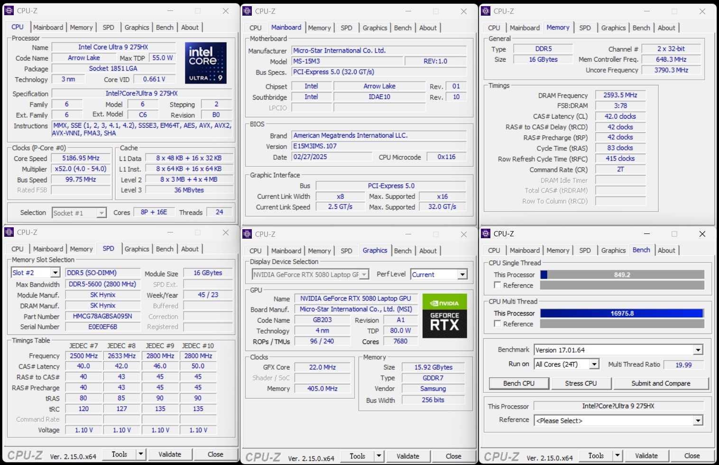The image size is (719, 465).
Task: Expand Tools dropdown arrow in SPD window
Action: pos(141,454)
